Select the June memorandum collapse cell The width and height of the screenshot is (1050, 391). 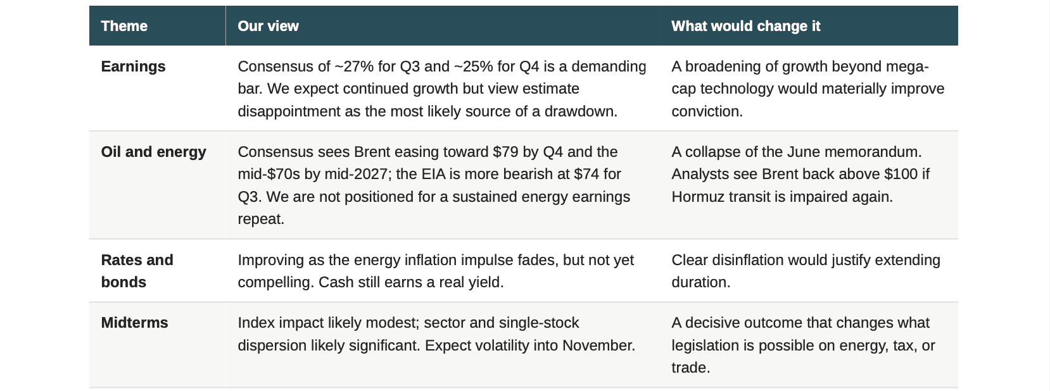pyautogui.click(x=800, y=174)
